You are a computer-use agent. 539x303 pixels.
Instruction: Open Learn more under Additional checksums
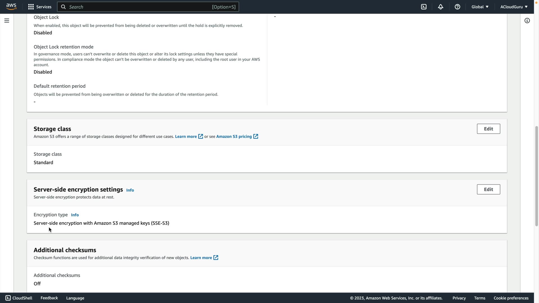(201, 258)
